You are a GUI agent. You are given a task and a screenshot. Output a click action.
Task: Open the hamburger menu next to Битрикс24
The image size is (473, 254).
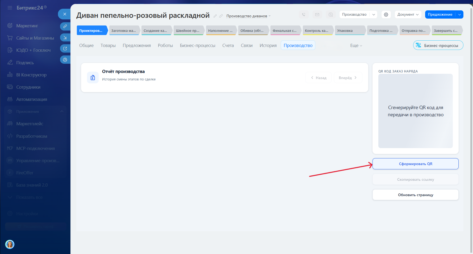[x=10, y=8]
